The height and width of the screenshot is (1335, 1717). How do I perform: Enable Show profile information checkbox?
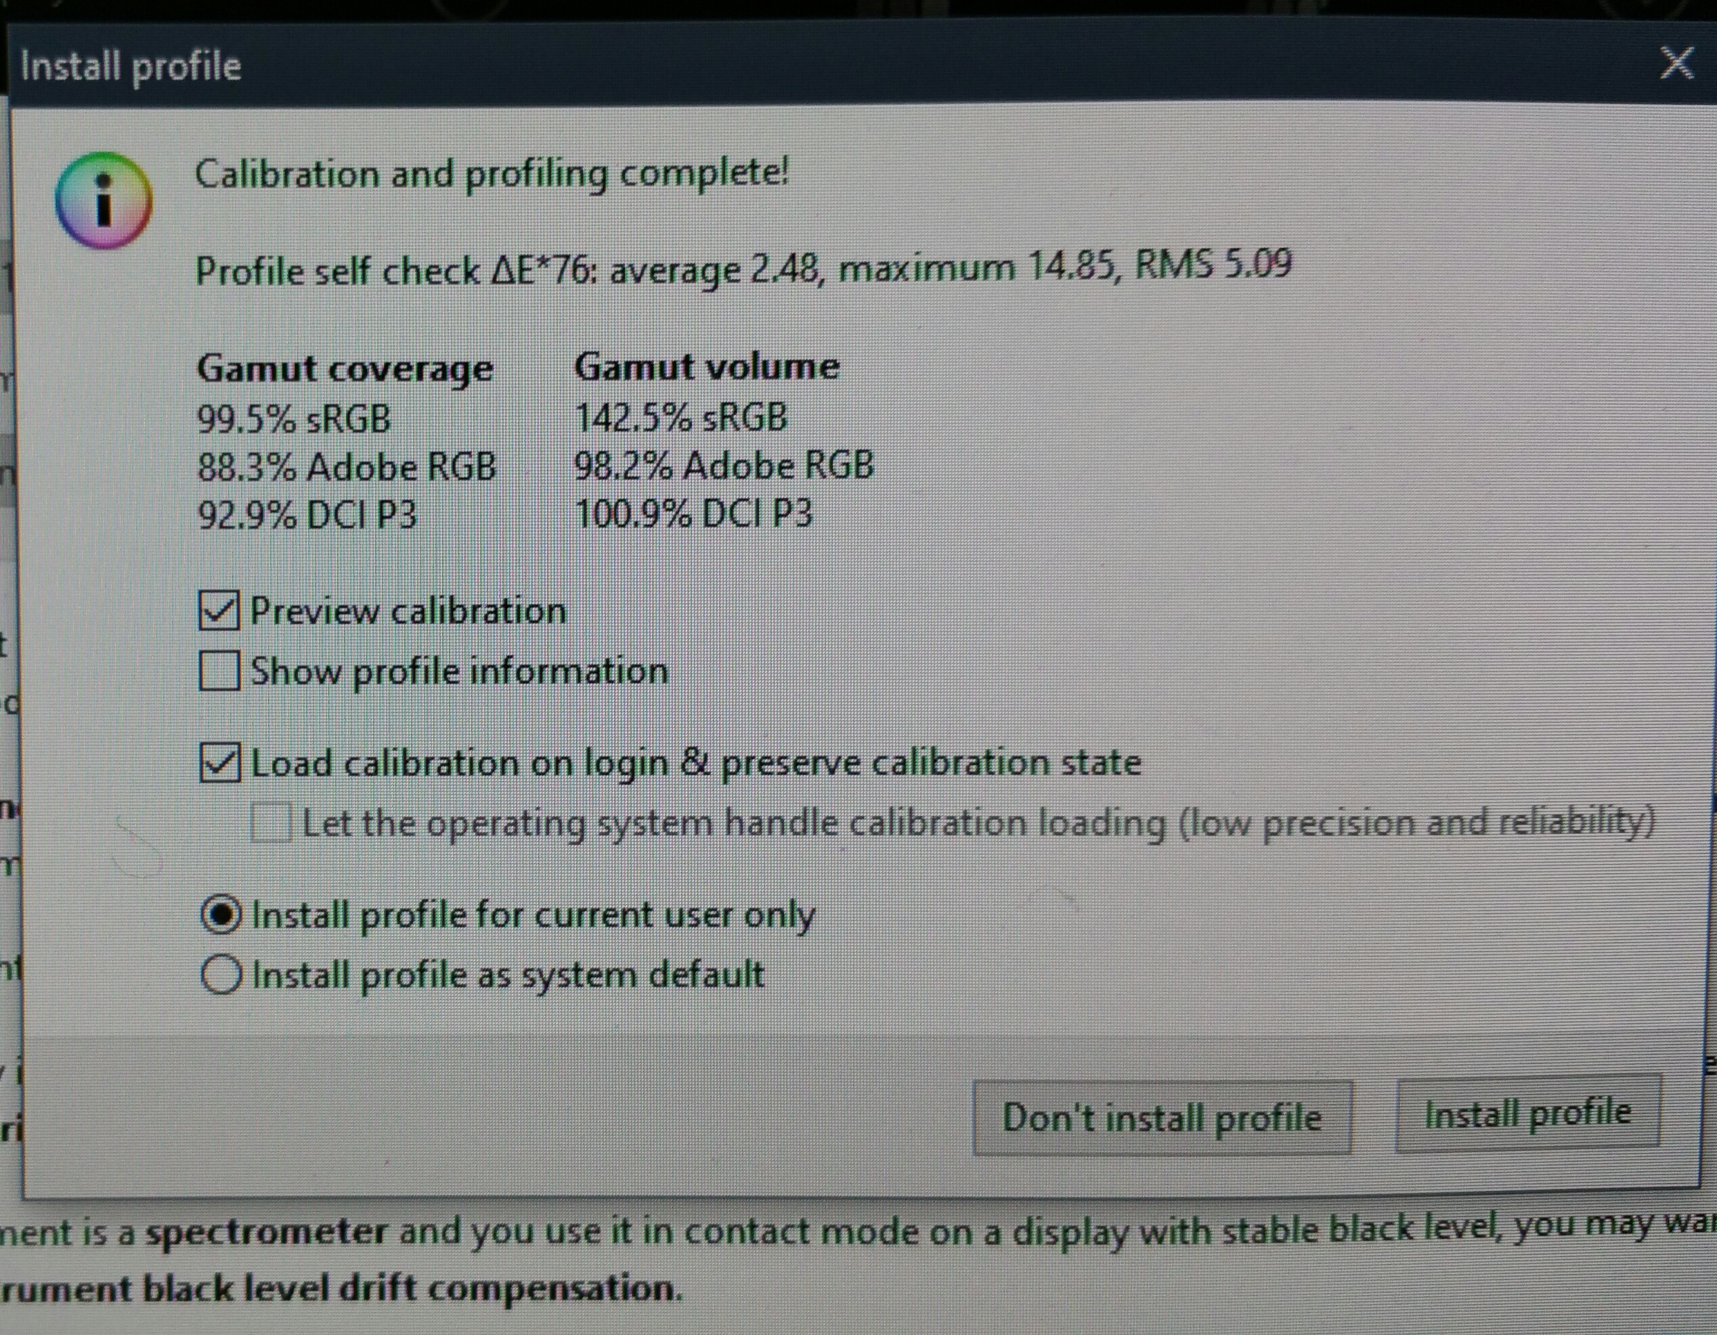[x=219, y=671]
